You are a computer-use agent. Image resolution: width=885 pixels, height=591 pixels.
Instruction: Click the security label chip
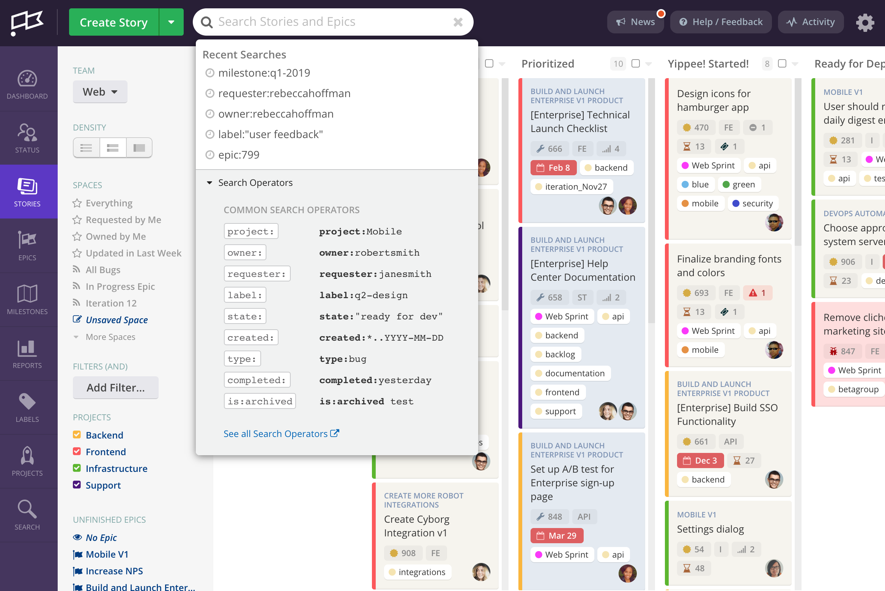tap(753, 203)
